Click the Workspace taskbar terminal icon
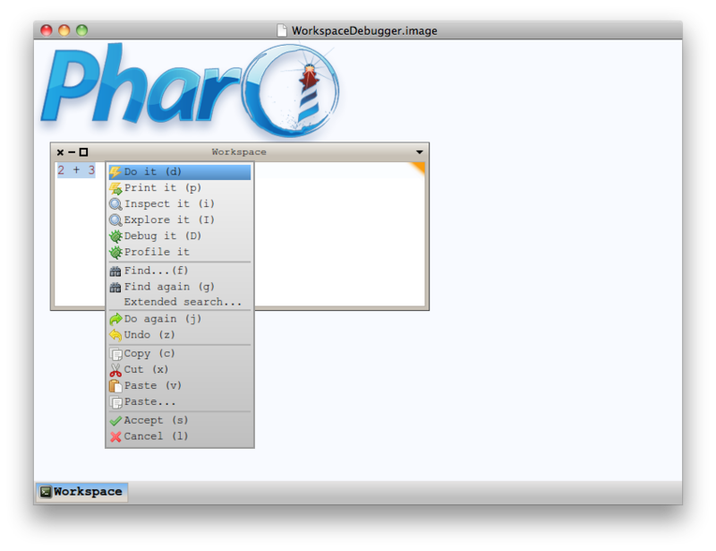 click(46, 492)
